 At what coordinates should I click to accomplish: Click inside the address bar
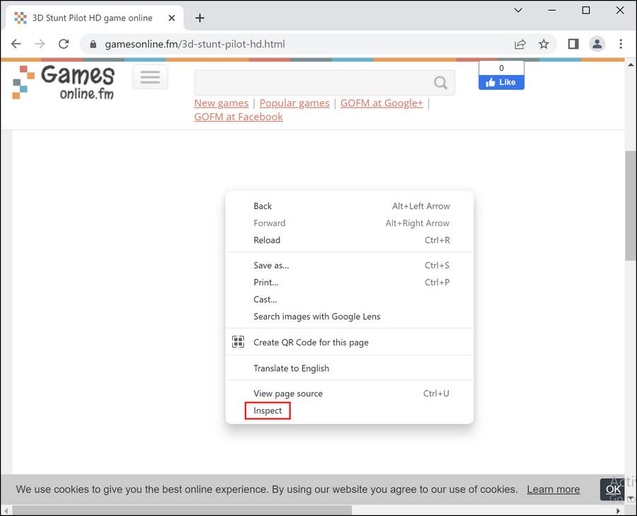click(x=212, y=43)
